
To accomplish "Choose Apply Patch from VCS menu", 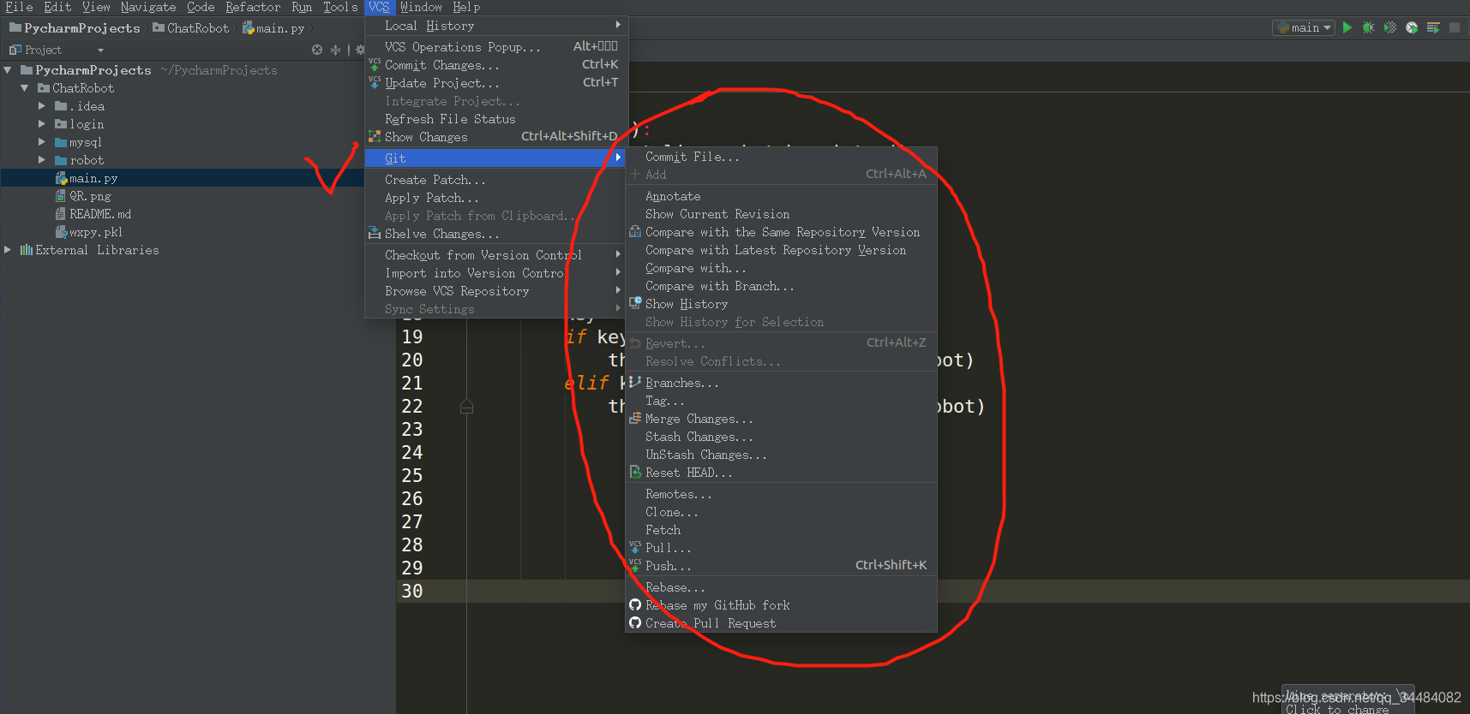I will tap(496, 198).
